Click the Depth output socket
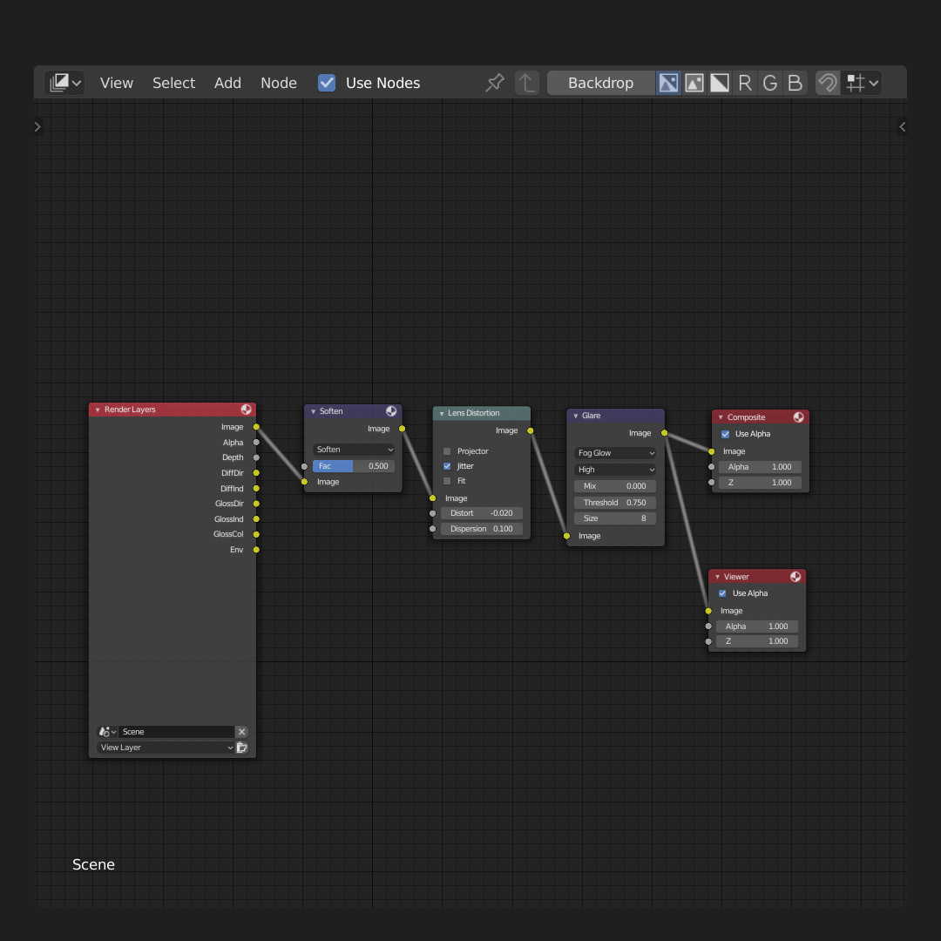 [256, 457]
